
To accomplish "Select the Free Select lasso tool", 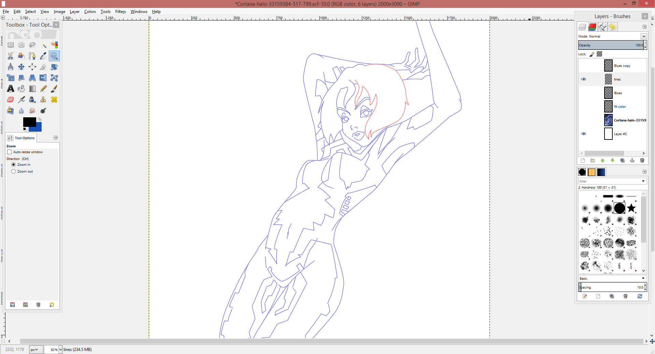I will tap(32, 45).
